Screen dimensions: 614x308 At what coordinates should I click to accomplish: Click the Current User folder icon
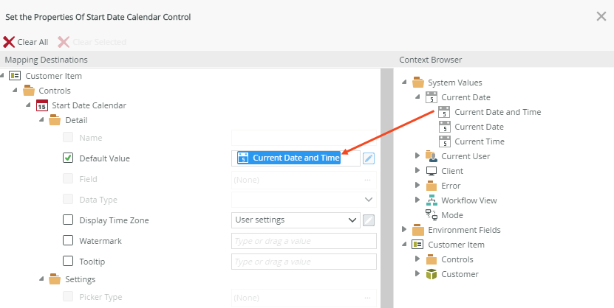pos(432,156)
